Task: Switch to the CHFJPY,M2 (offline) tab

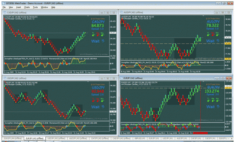Action: (100, 138)
